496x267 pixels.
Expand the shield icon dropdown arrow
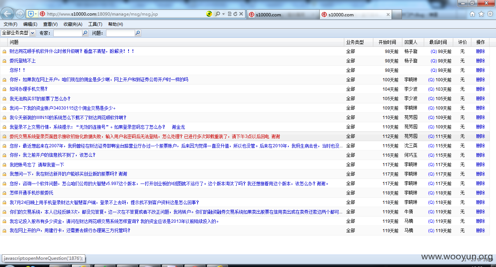click(x=36, y=14)
